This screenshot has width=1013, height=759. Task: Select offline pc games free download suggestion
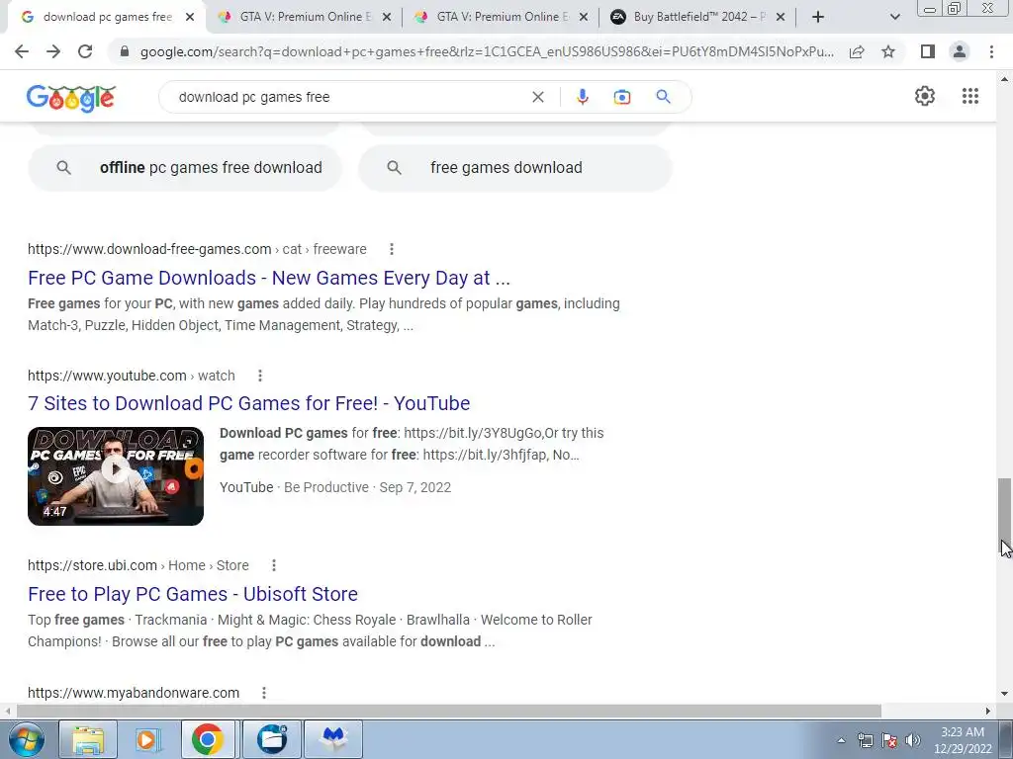(x=185, y=168)
